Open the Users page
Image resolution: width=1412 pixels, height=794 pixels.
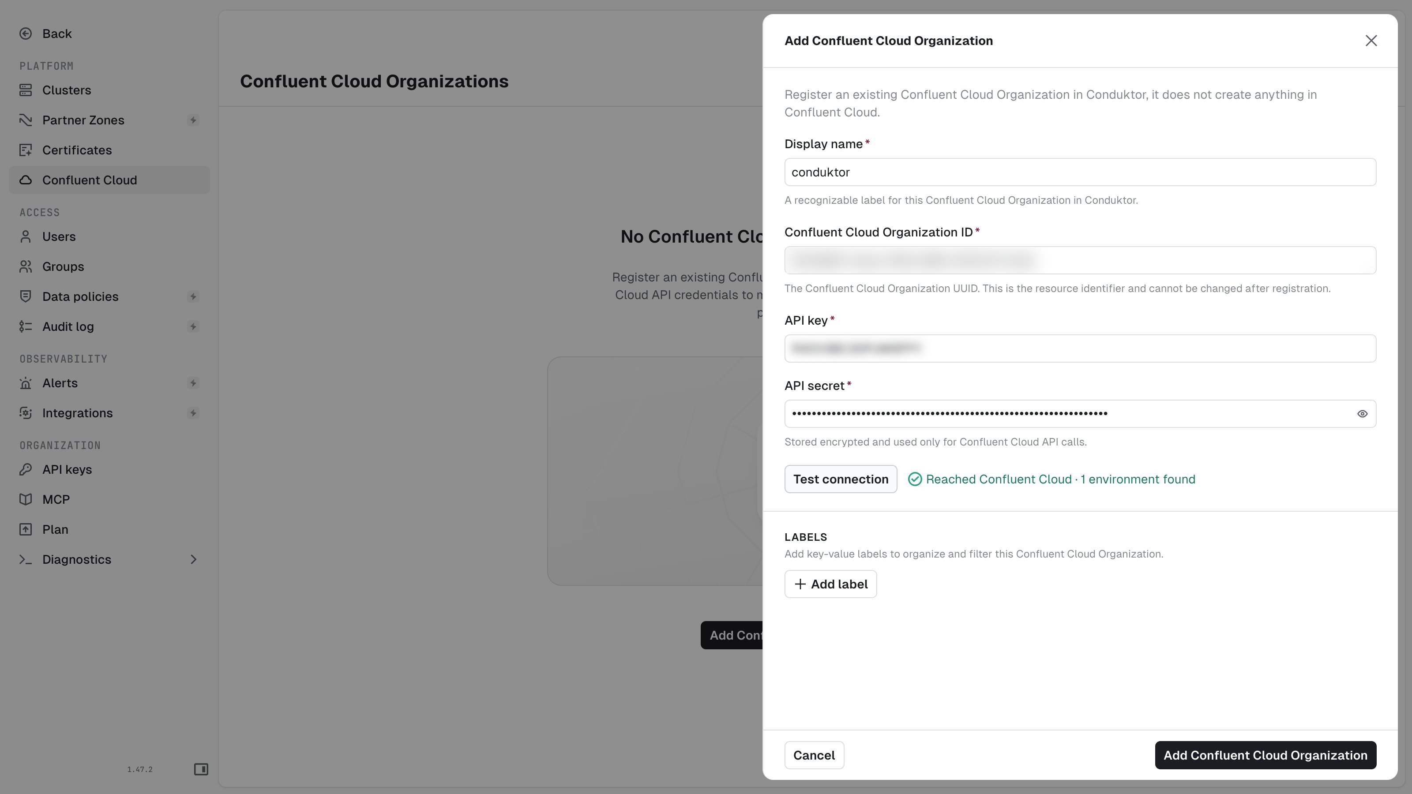109,237
